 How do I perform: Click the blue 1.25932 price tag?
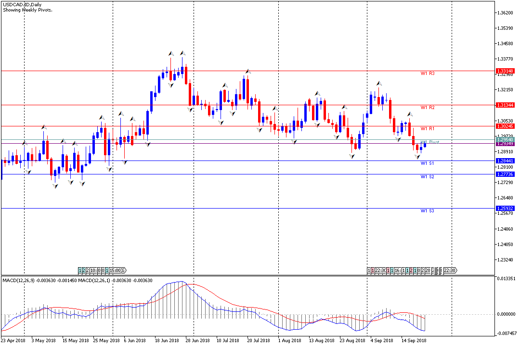point(505,208)
